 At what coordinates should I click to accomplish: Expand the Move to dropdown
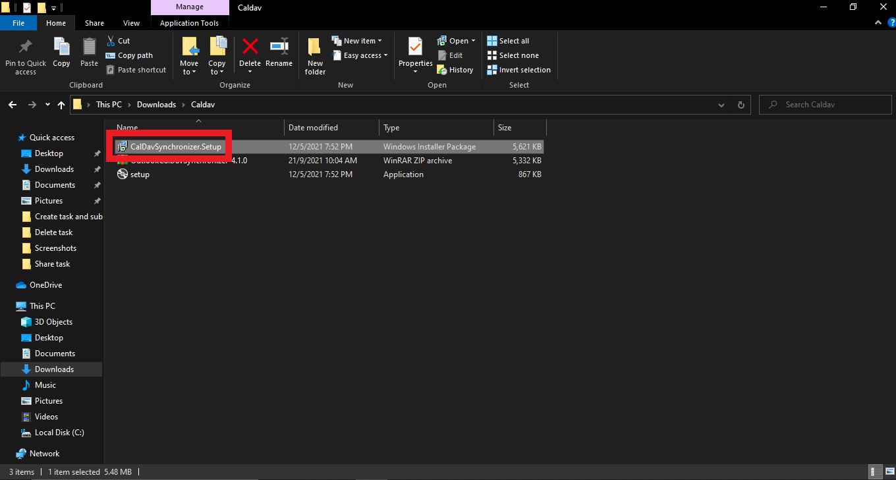(189, 72)
